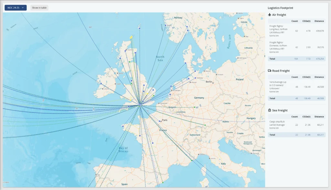Screen dimensions: 331x190
Task: Click the CO2e(t) column header in Sea Freight
Action: point(306,117)
